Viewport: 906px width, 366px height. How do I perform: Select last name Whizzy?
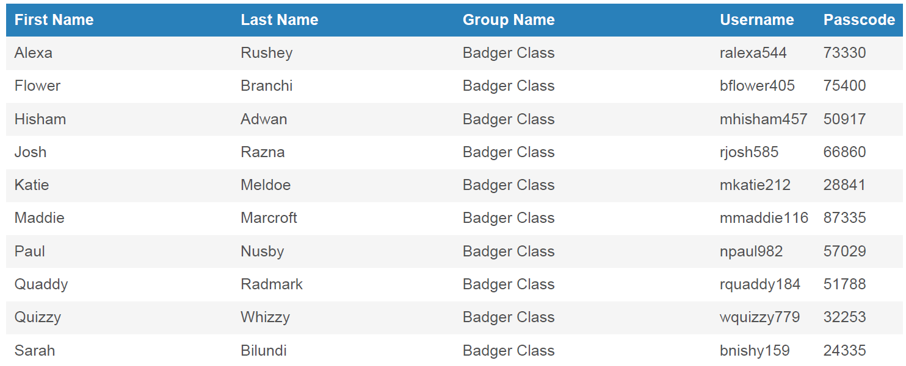coord(265,317)
